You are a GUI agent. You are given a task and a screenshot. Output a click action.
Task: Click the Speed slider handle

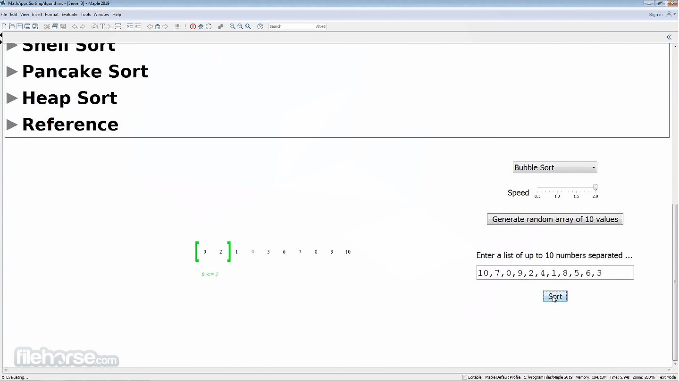coord(595,187)
